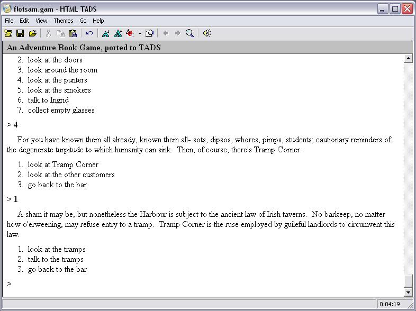Click the option 'look at the doors'
This screenshot has width=416, height=311.
(55, 60)
